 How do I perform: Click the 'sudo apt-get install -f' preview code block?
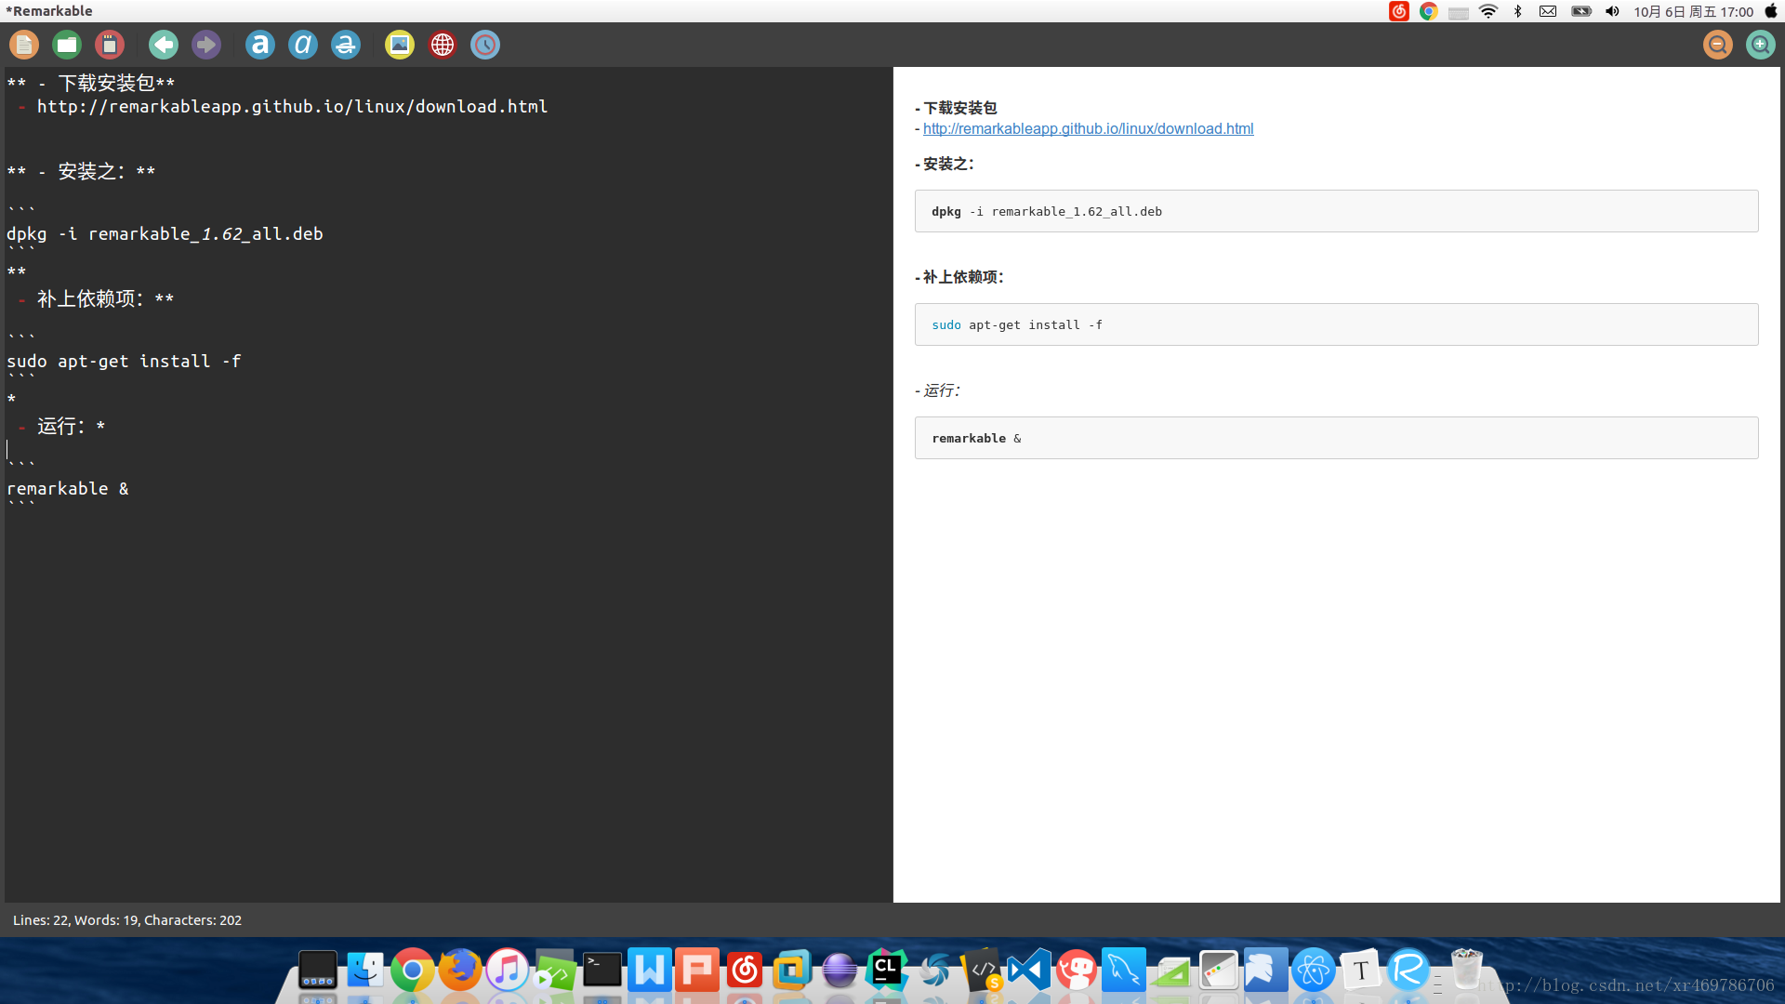(1336, 324)
